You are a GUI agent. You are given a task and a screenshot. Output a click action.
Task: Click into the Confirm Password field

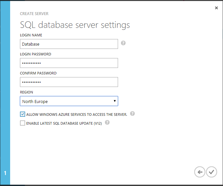(x=69, y=82)
